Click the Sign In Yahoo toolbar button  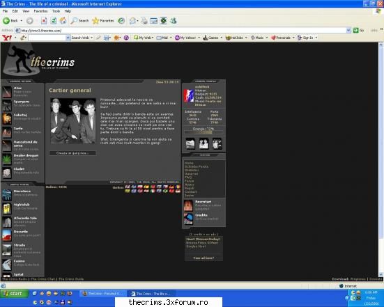click(x=305, y=38)
